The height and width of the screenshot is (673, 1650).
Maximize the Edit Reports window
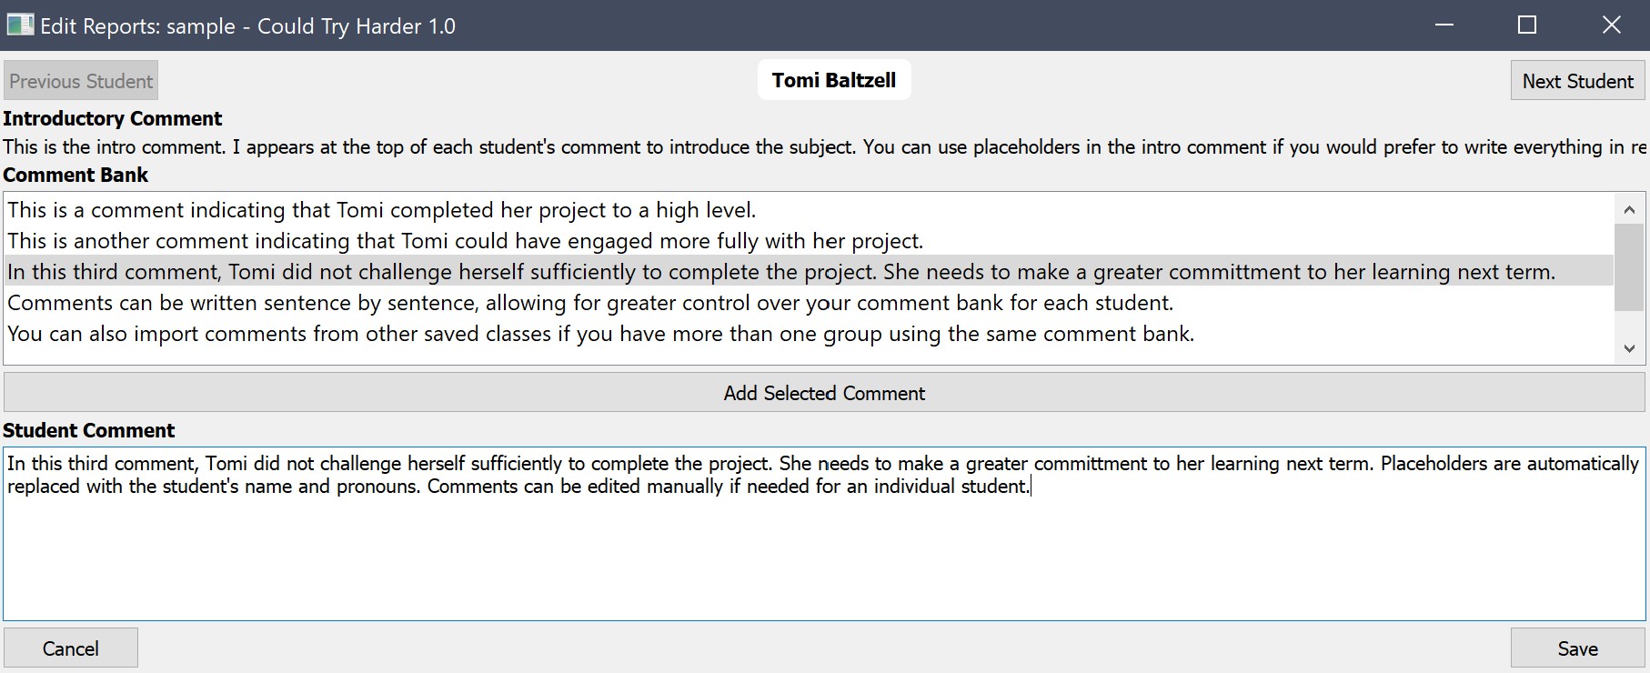point(1527,25)
